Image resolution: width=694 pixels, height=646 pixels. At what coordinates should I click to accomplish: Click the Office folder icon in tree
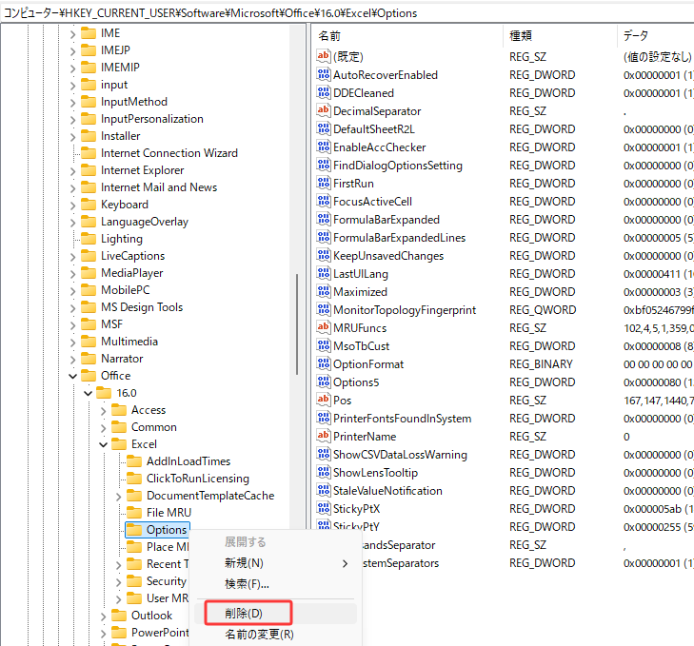click(89, 376)
